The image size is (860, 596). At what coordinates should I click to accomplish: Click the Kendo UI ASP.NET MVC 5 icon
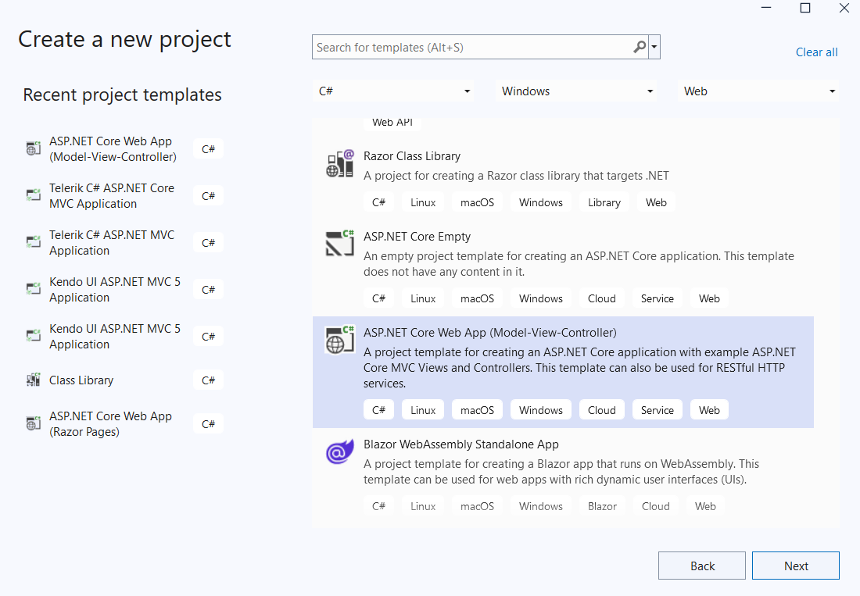coord(33,289)
